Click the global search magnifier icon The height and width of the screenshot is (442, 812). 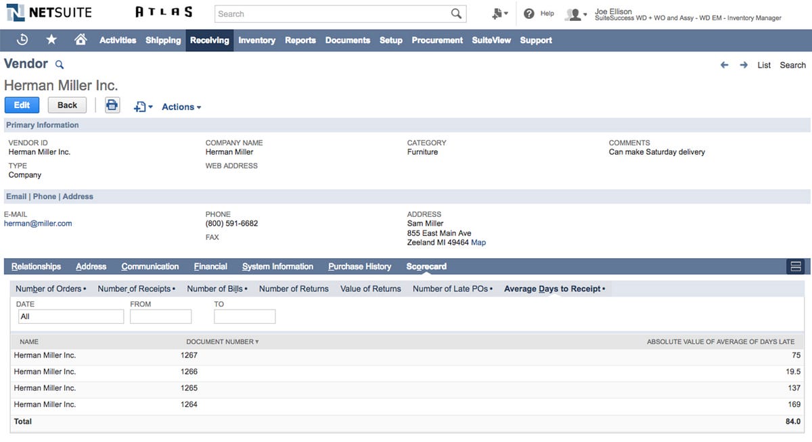457,14
